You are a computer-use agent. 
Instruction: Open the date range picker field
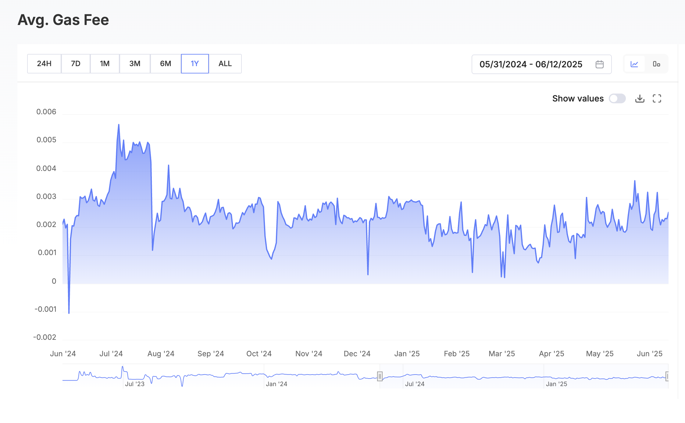531,64
